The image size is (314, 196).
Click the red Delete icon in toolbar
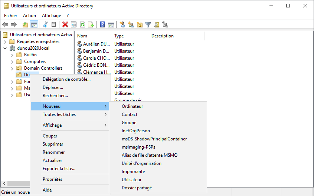(65, 25)
